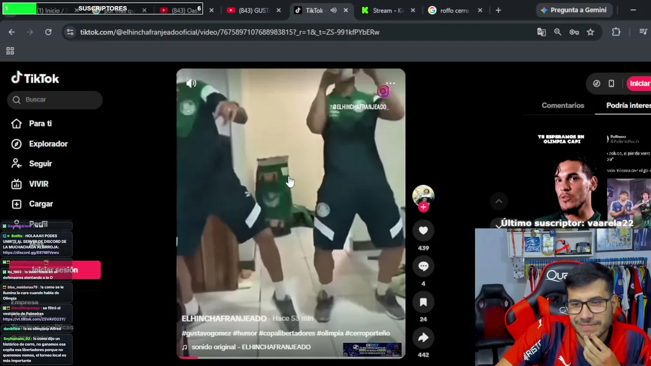Open the #gustavogomez hashtag
Screen dimensions: 651x366
(206, 333)
